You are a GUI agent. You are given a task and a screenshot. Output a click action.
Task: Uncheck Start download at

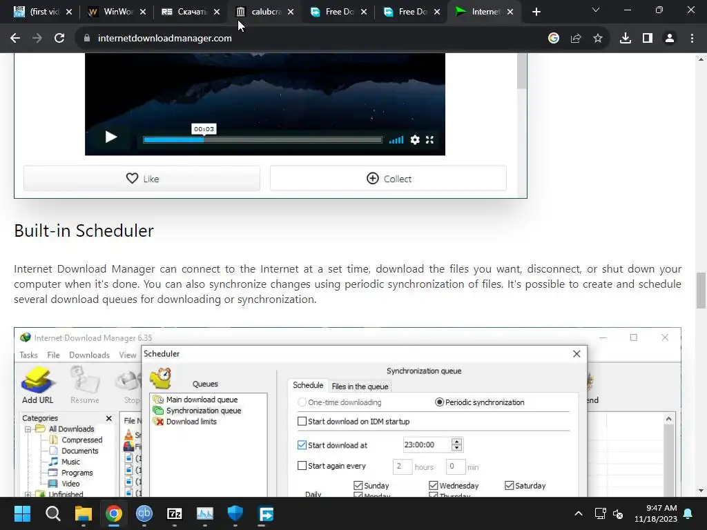tap(302, 445)
